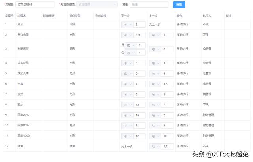This screenshot has height=162, width=253.
Task: Click 无下一步 text in 结束 row
Action: pos(127,147)
